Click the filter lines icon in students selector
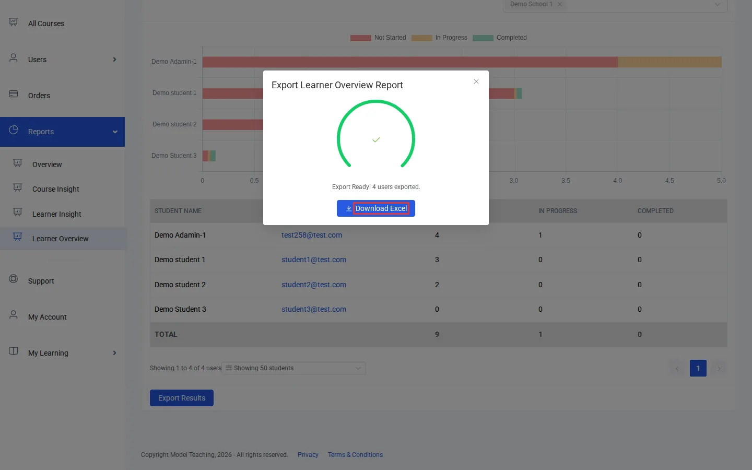The image size is (752, 470). tap(229, 368)
